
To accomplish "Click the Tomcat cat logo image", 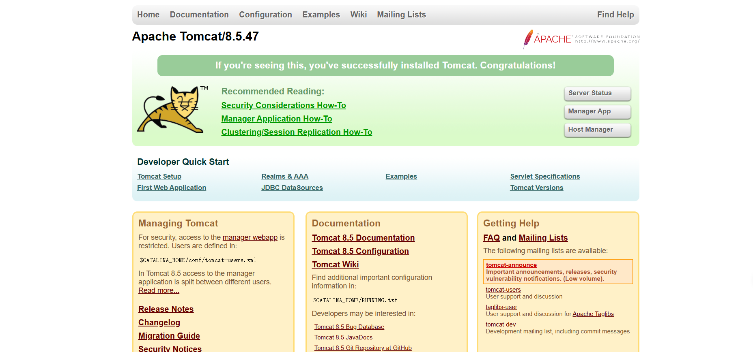I will click(x=172, y=109).
